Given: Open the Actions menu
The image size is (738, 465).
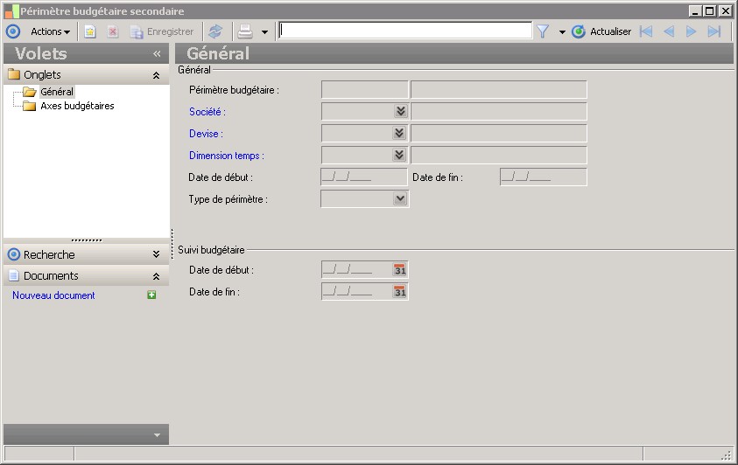Looking at the screenshot, I should click(x=51, y=31).
